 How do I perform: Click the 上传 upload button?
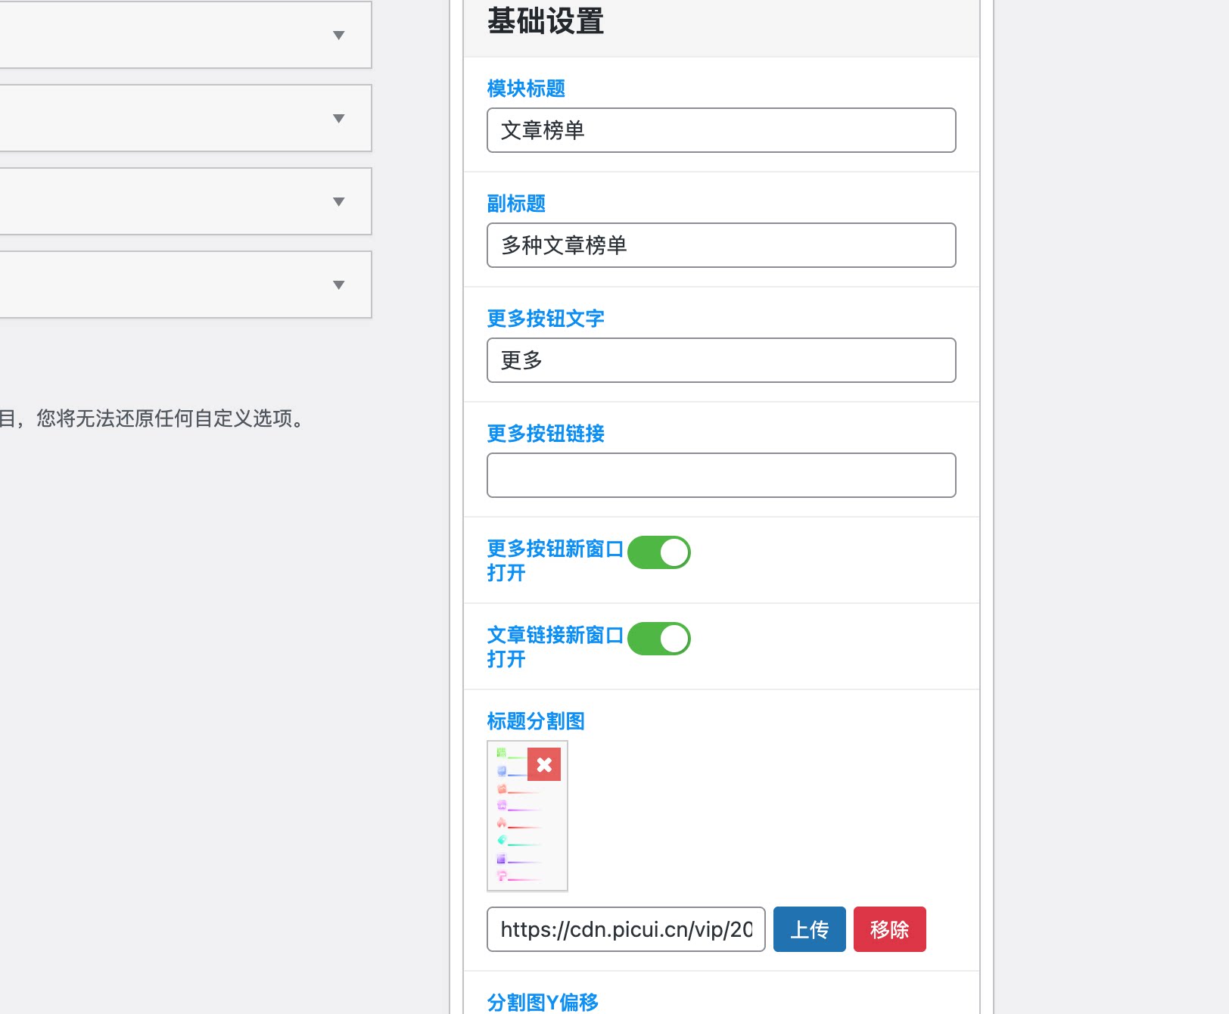(809, 929)
